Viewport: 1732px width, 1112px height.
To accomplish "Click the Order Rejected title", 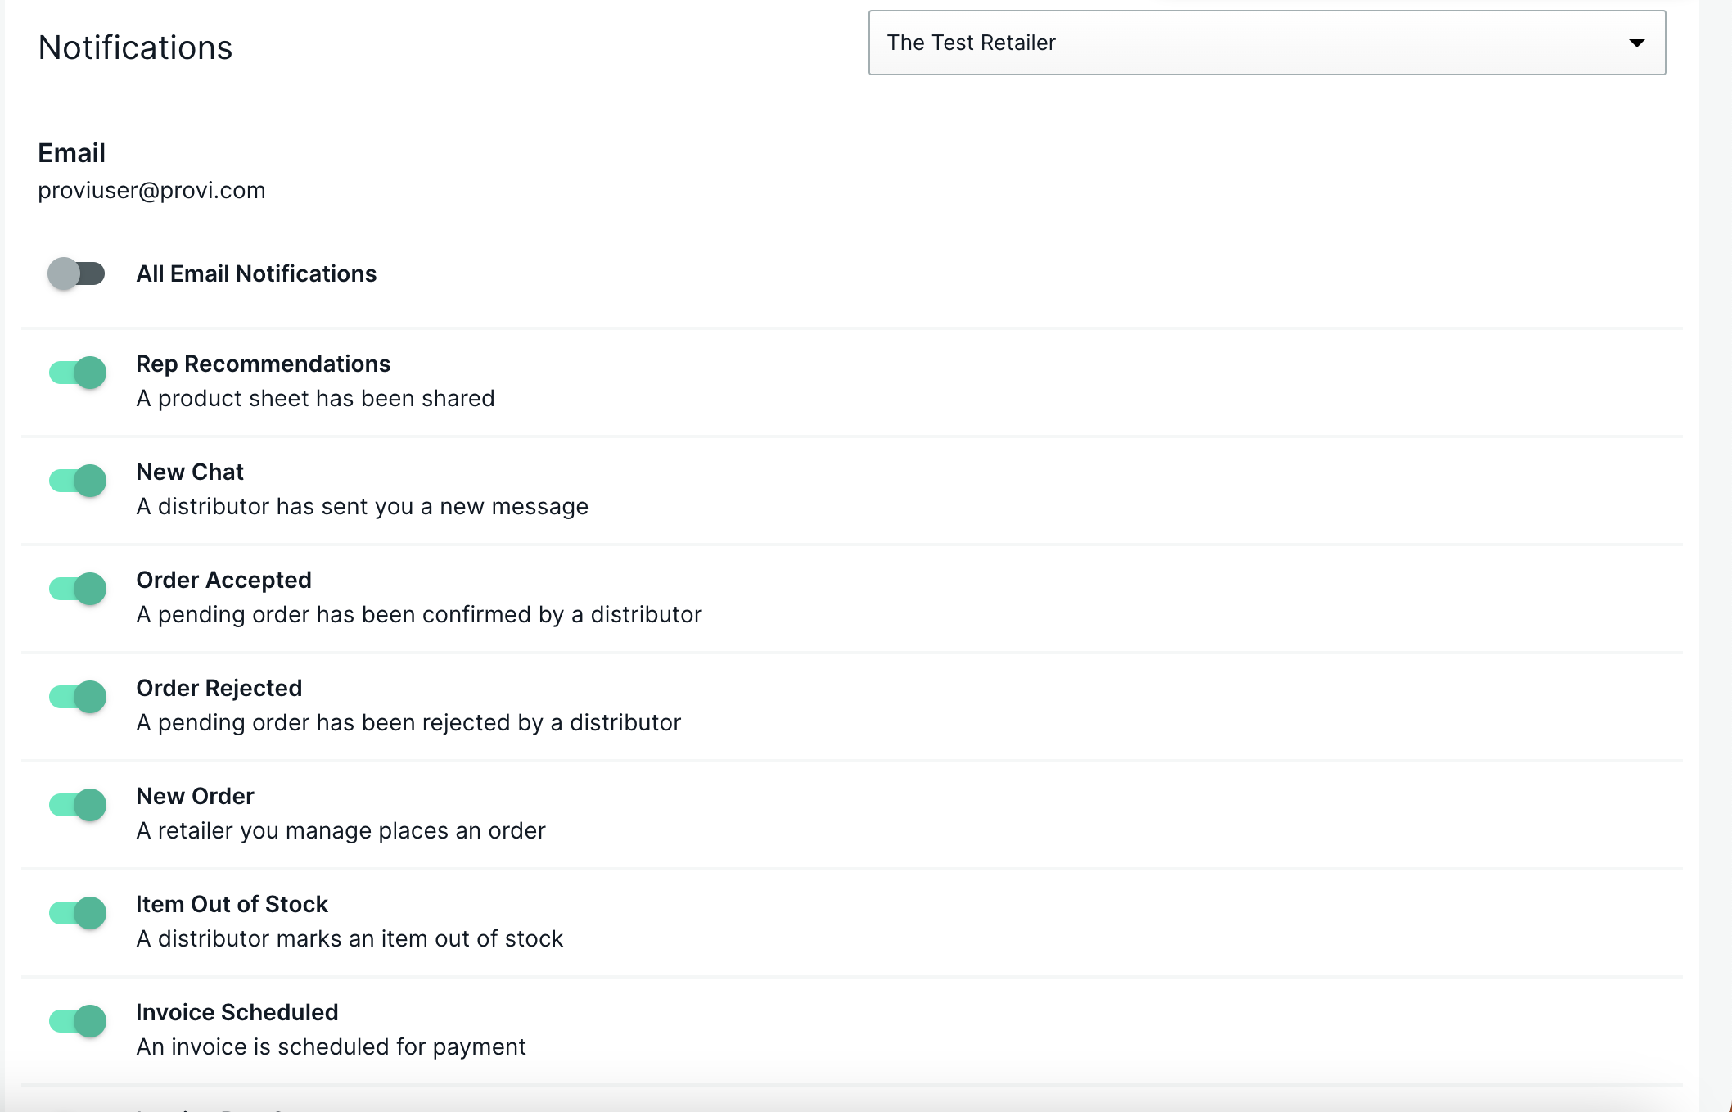I will (219, 688).
